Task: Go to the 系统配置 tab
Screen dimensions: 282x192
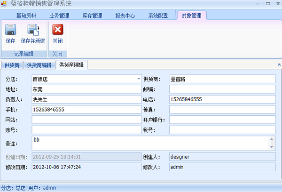Action: [158, 16]
